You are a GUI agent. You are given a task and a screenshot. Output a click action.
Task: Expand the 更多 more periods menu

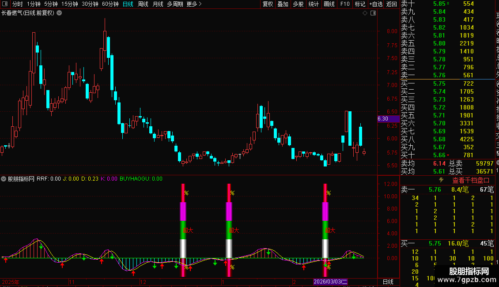click(194, 4)
